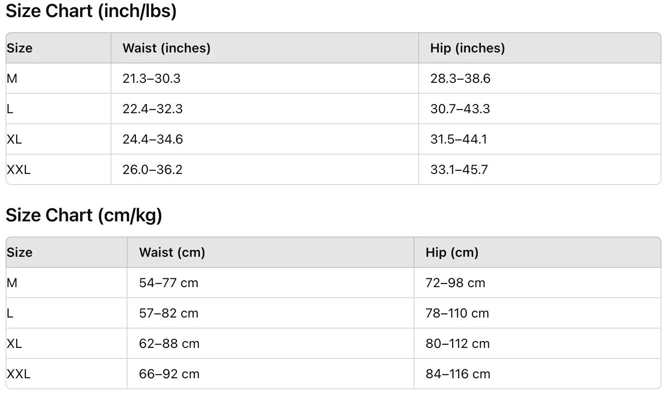This screenshot has height=393, width=667.
Task: Select the XL waist value 24.4–34.6
Action: pyautogui.click(x=152, y=139)
